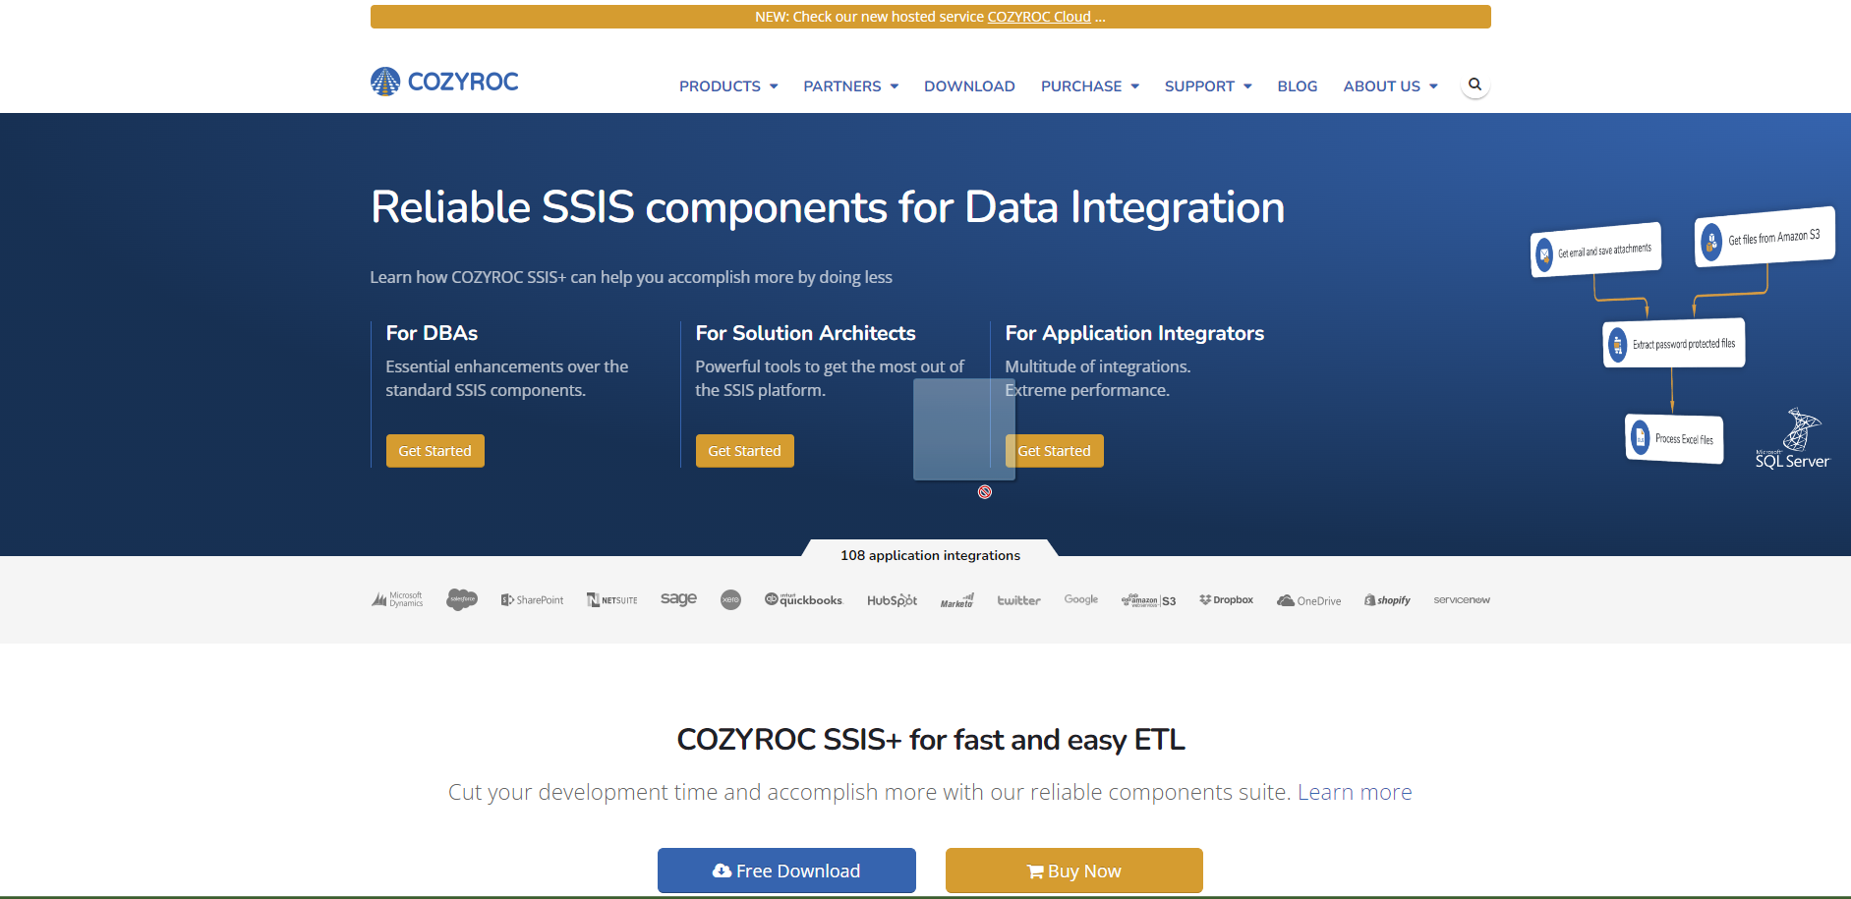Click the Amazon S3 integration logo
This screenshot has width=1851, height=899.
(1148, 600)
